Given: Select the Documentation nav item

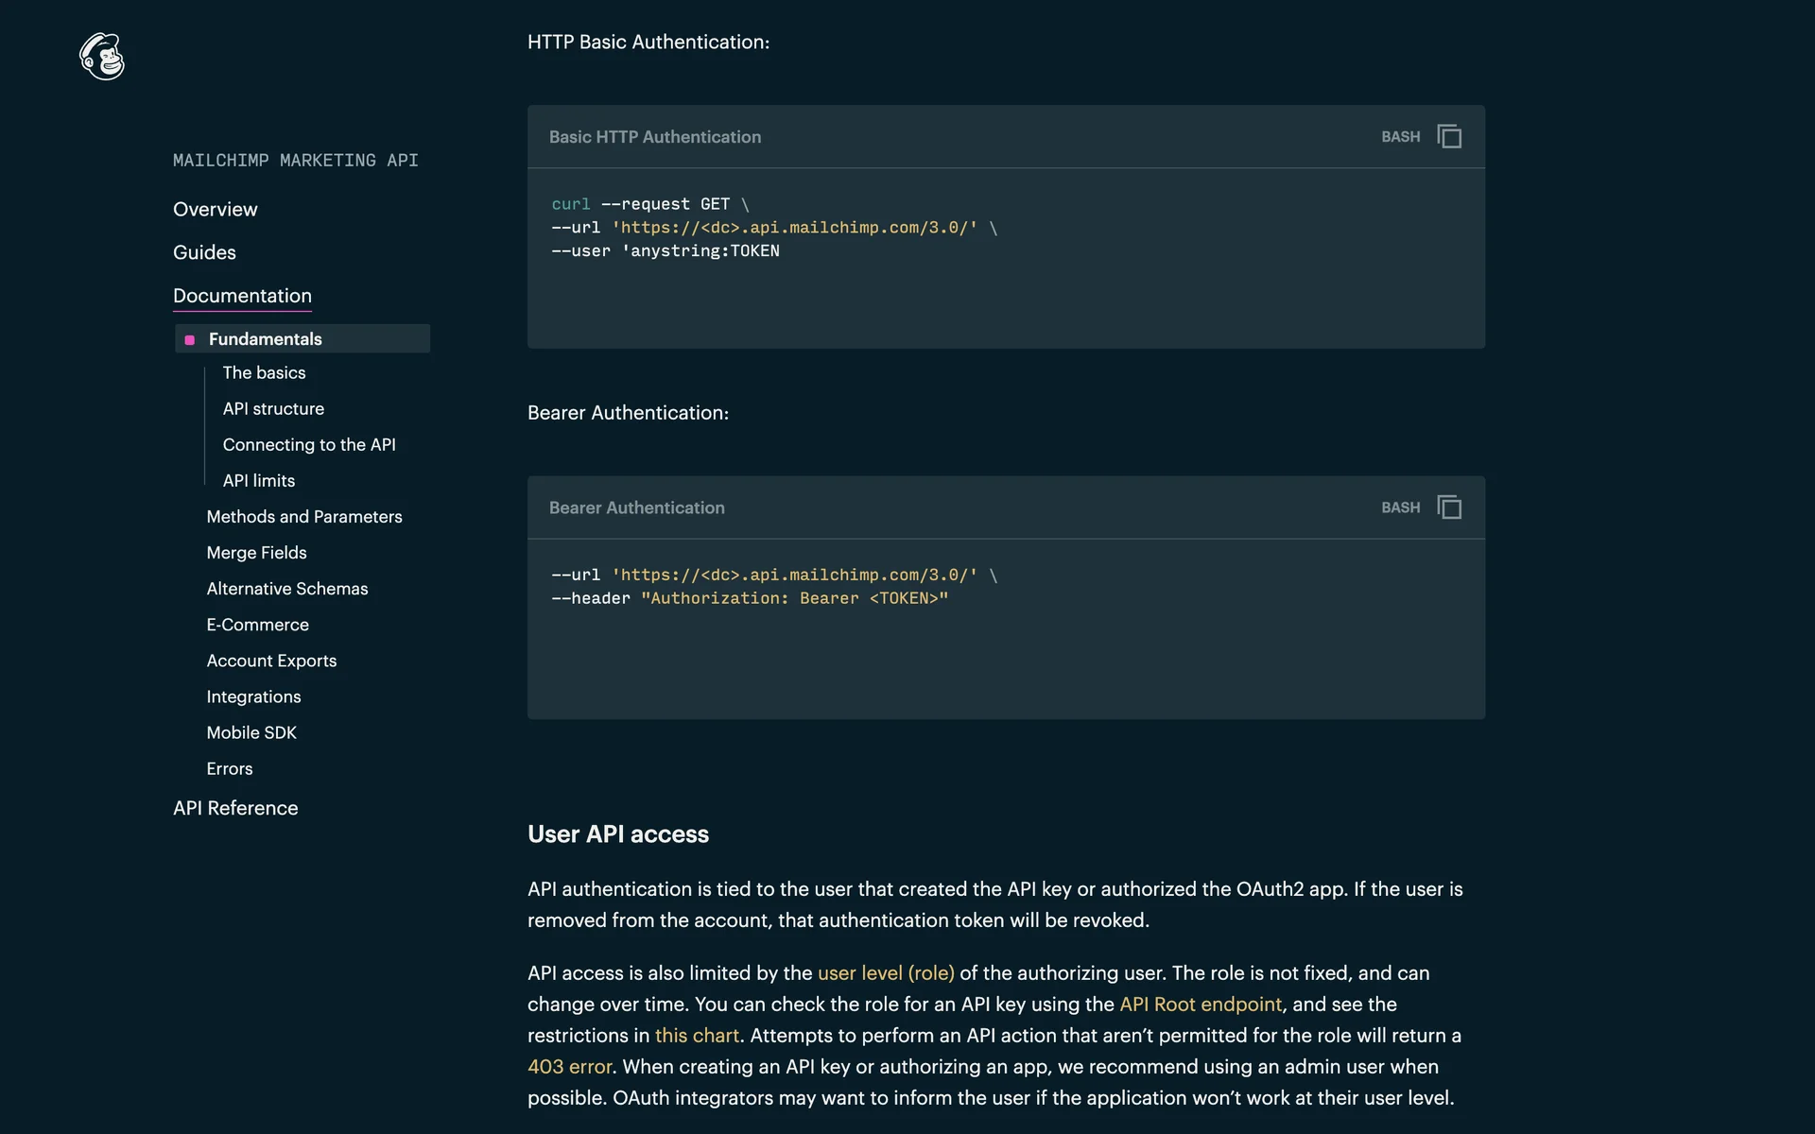Looking at the screenshot, I should point(242,296).
